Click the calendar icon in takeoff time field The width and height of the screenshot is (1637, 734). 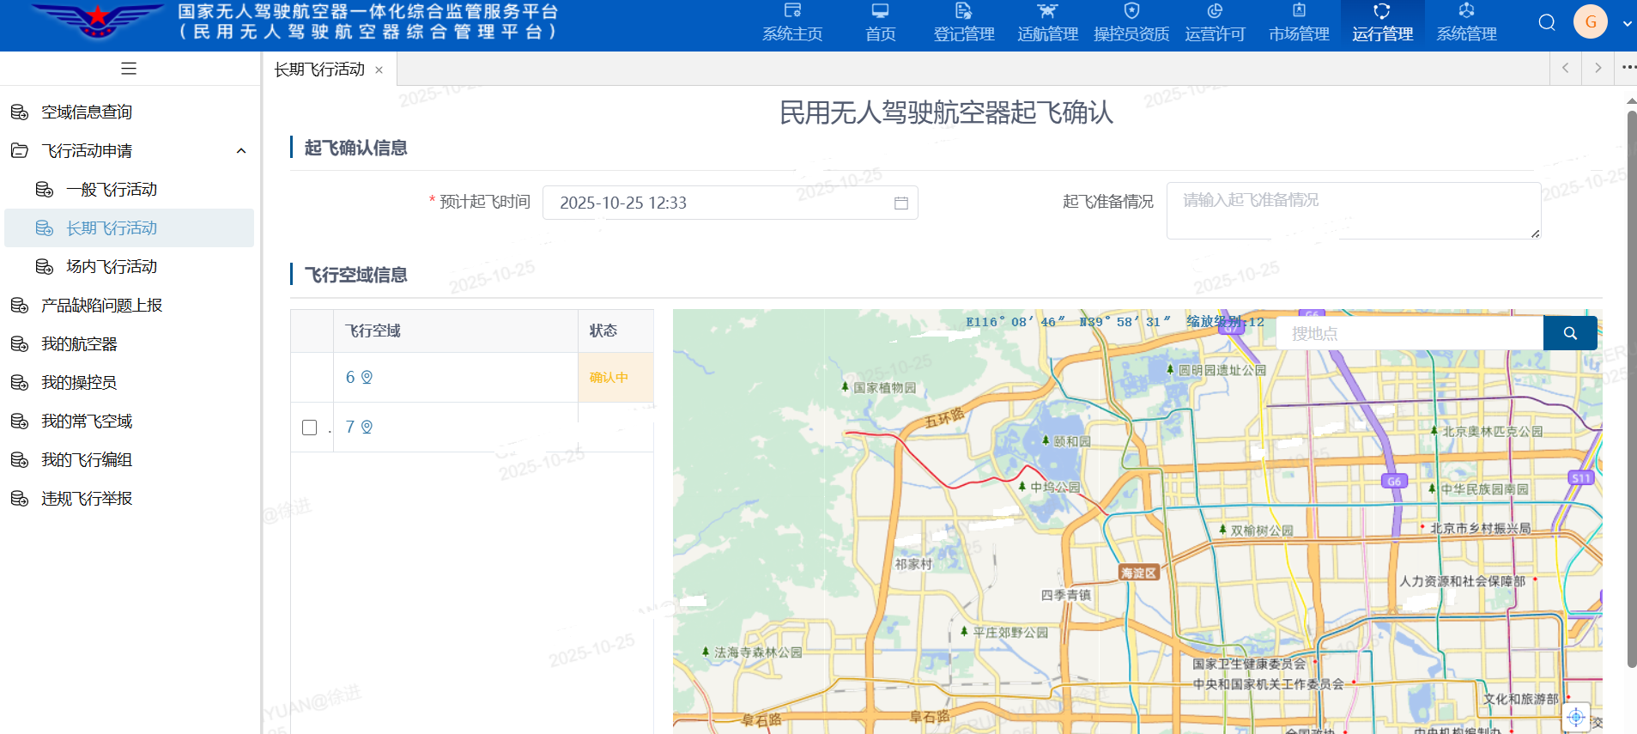click(900, 203)
